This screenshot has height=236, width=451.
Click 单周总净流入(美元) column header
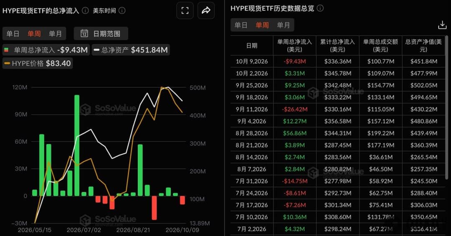coord(294,46)
